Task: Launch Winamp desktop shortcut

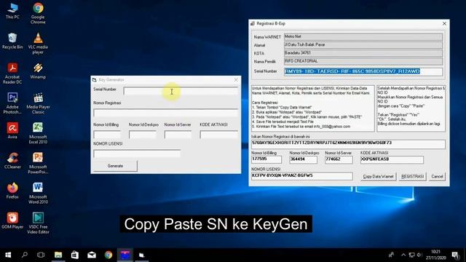Action: coord(38,71)
